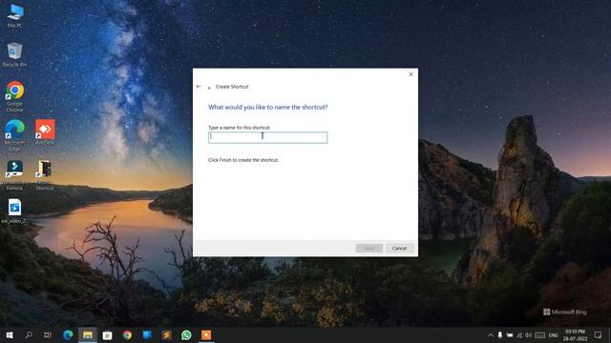Click 'What would you like to name the shortcut?' heading
Screen dimensions: 611x343
tap(267, 107)
